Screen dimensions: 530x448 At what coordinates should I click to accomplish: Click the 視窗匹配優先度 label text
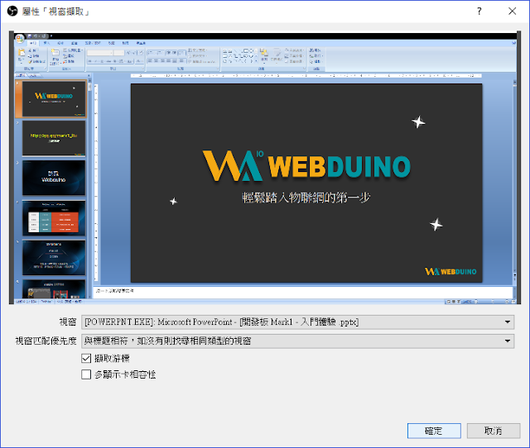tap(46, 341)
